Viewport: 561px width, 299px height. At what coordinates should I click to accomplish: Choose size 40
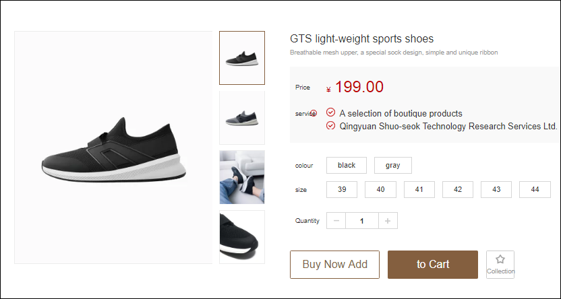380,190
